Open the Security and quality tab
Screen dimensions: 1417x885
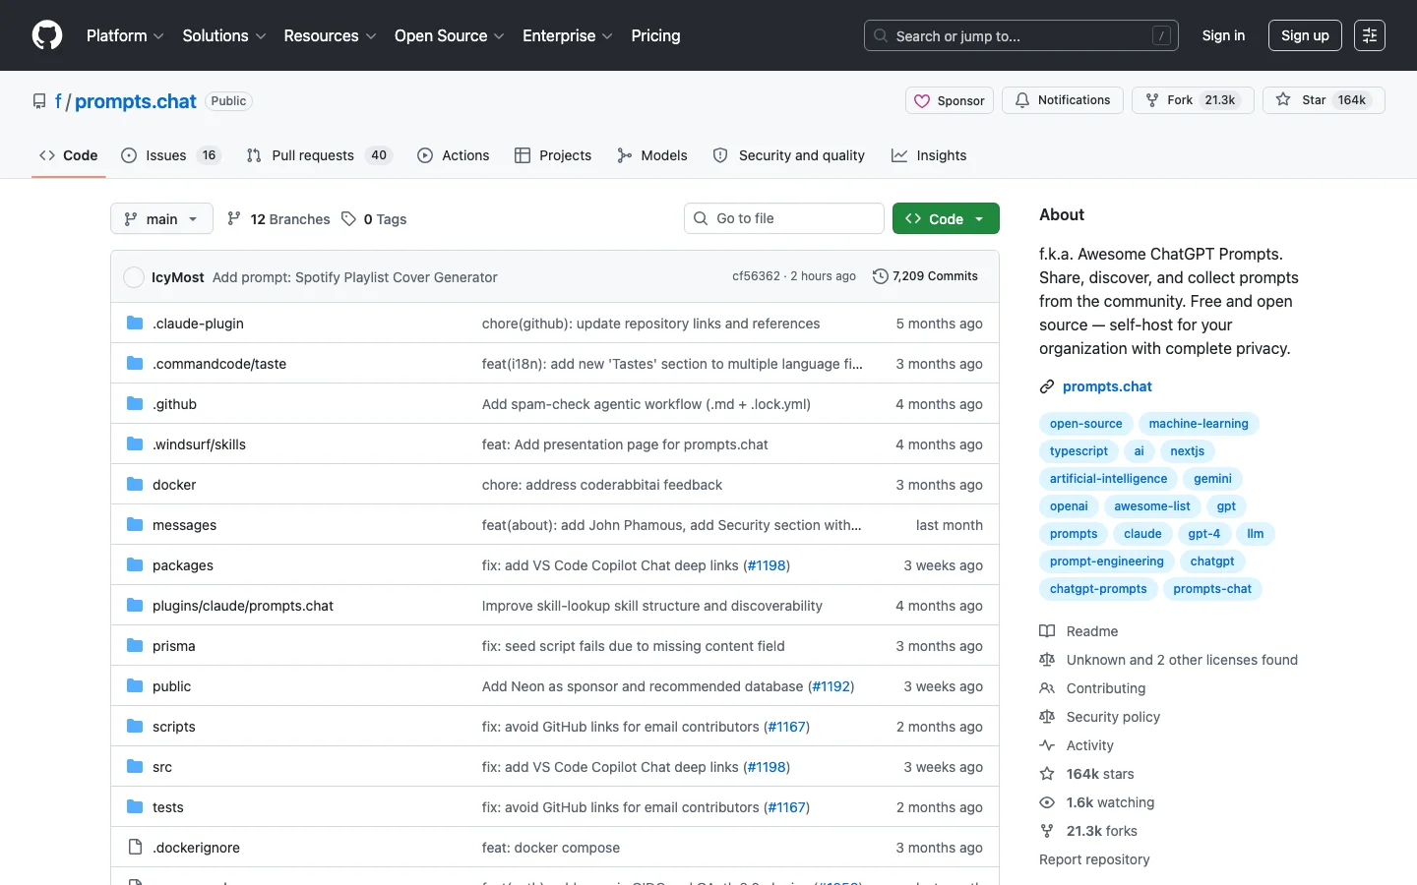pos(789,155)
